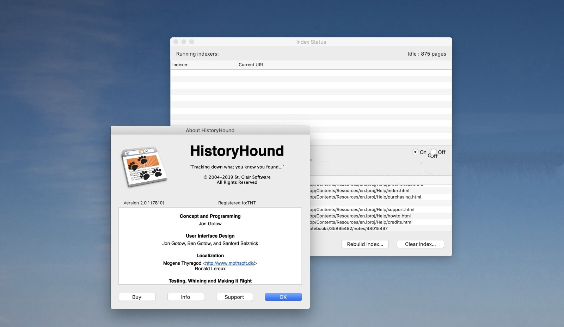Click the Registered to:TNT label
The height and width of the screenshot is (327, 564).
click(x=237, y=203)
